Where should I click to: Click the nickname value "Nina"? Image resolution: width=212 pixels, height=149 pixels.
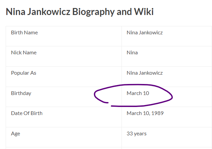tap(132, 53)
